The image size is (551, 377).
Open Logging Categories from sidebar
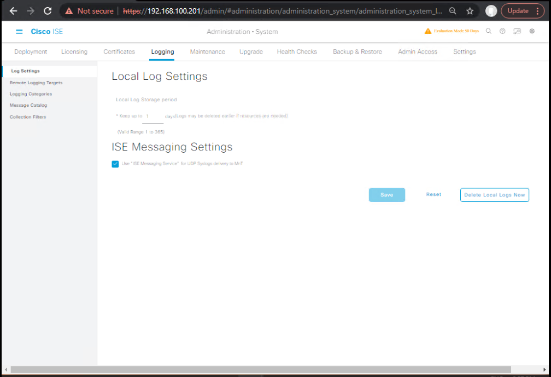[31, 94]
